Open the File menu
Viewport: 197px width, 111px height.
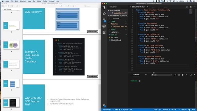click(x=12, y=1)
